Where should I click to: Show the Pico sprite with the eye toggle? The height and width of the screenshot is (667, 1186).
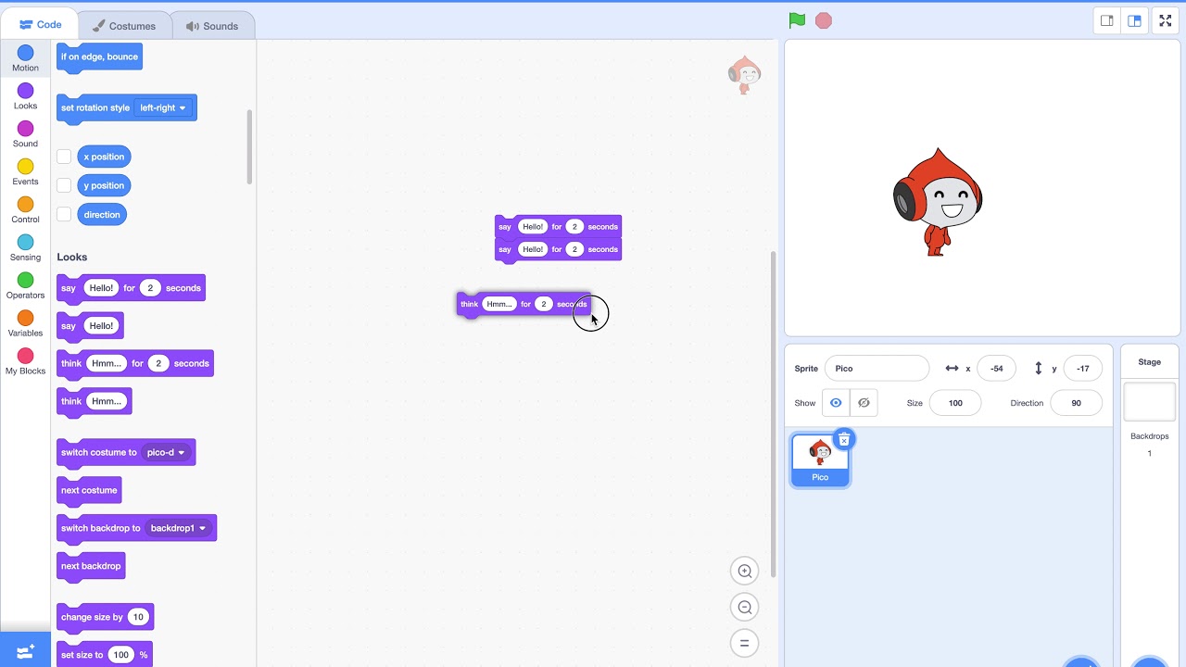pos(836,402)
